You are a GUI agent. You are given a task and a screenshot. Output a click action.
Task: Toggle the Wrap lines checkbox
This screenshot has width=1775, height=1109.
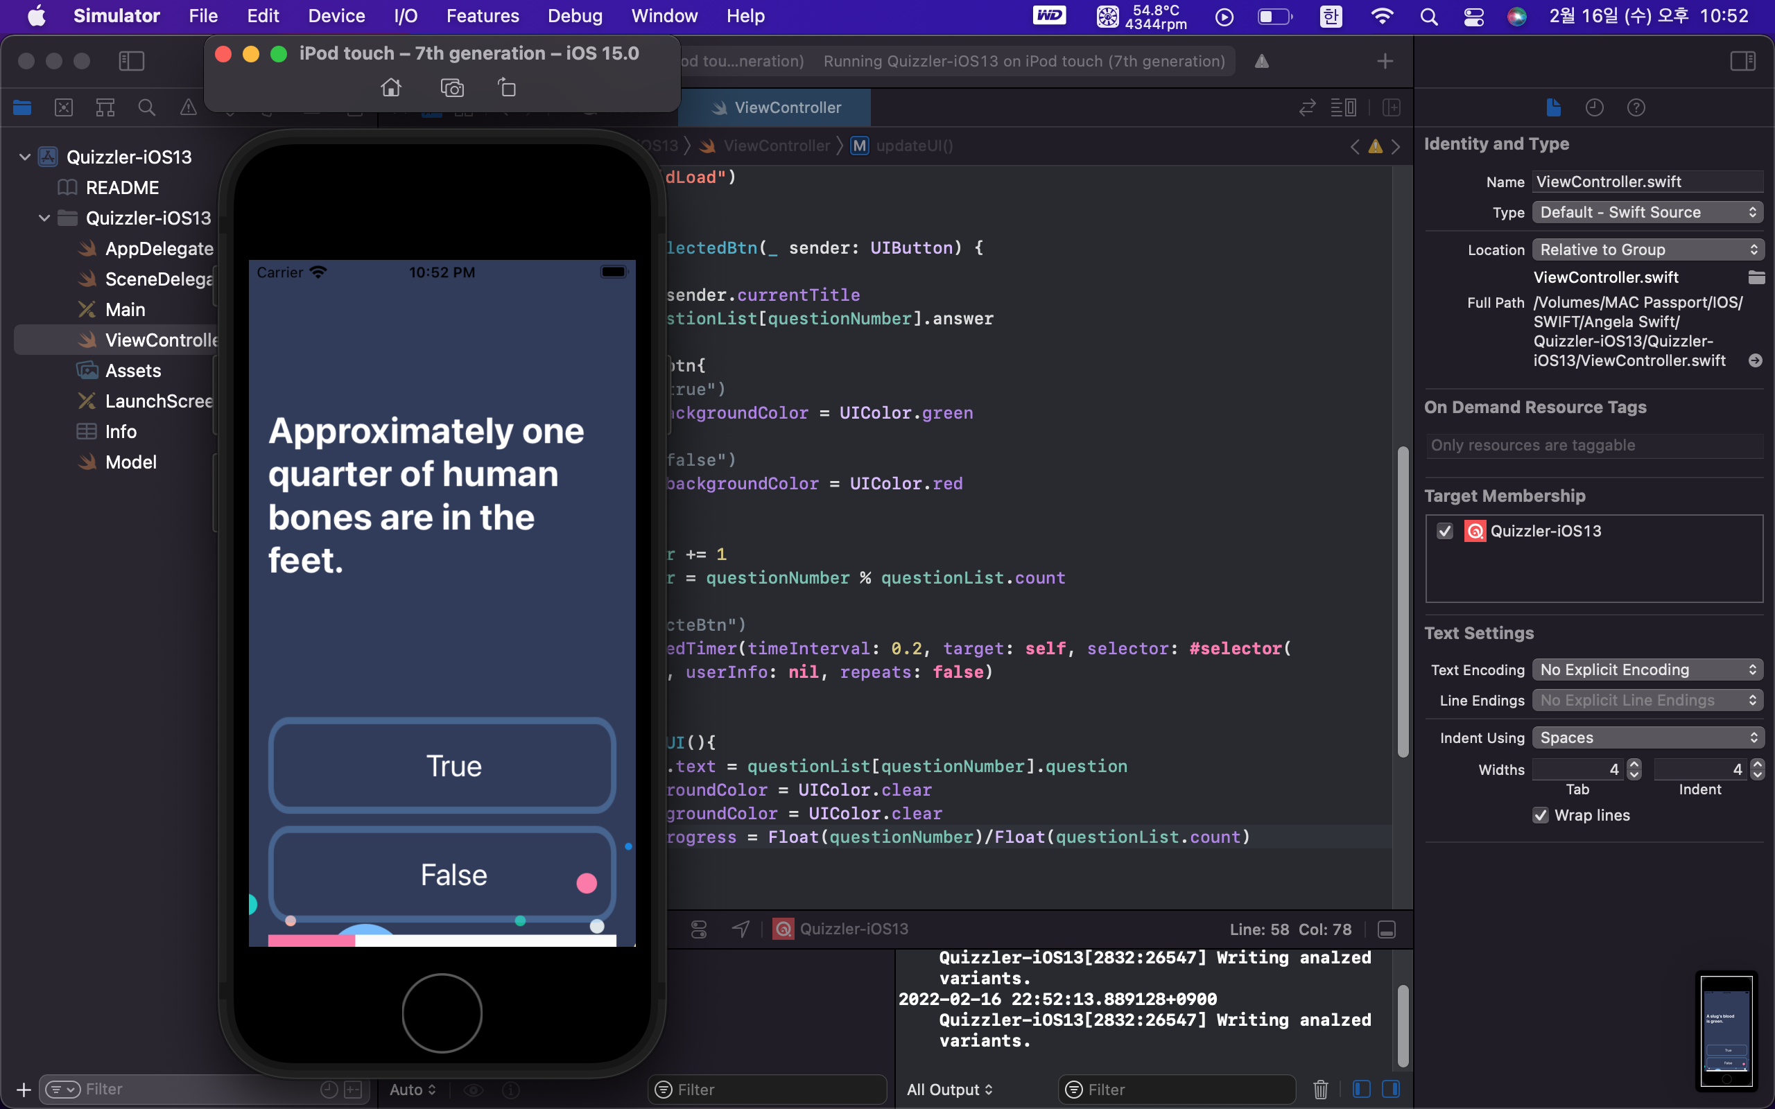(x=1540, y=815)
